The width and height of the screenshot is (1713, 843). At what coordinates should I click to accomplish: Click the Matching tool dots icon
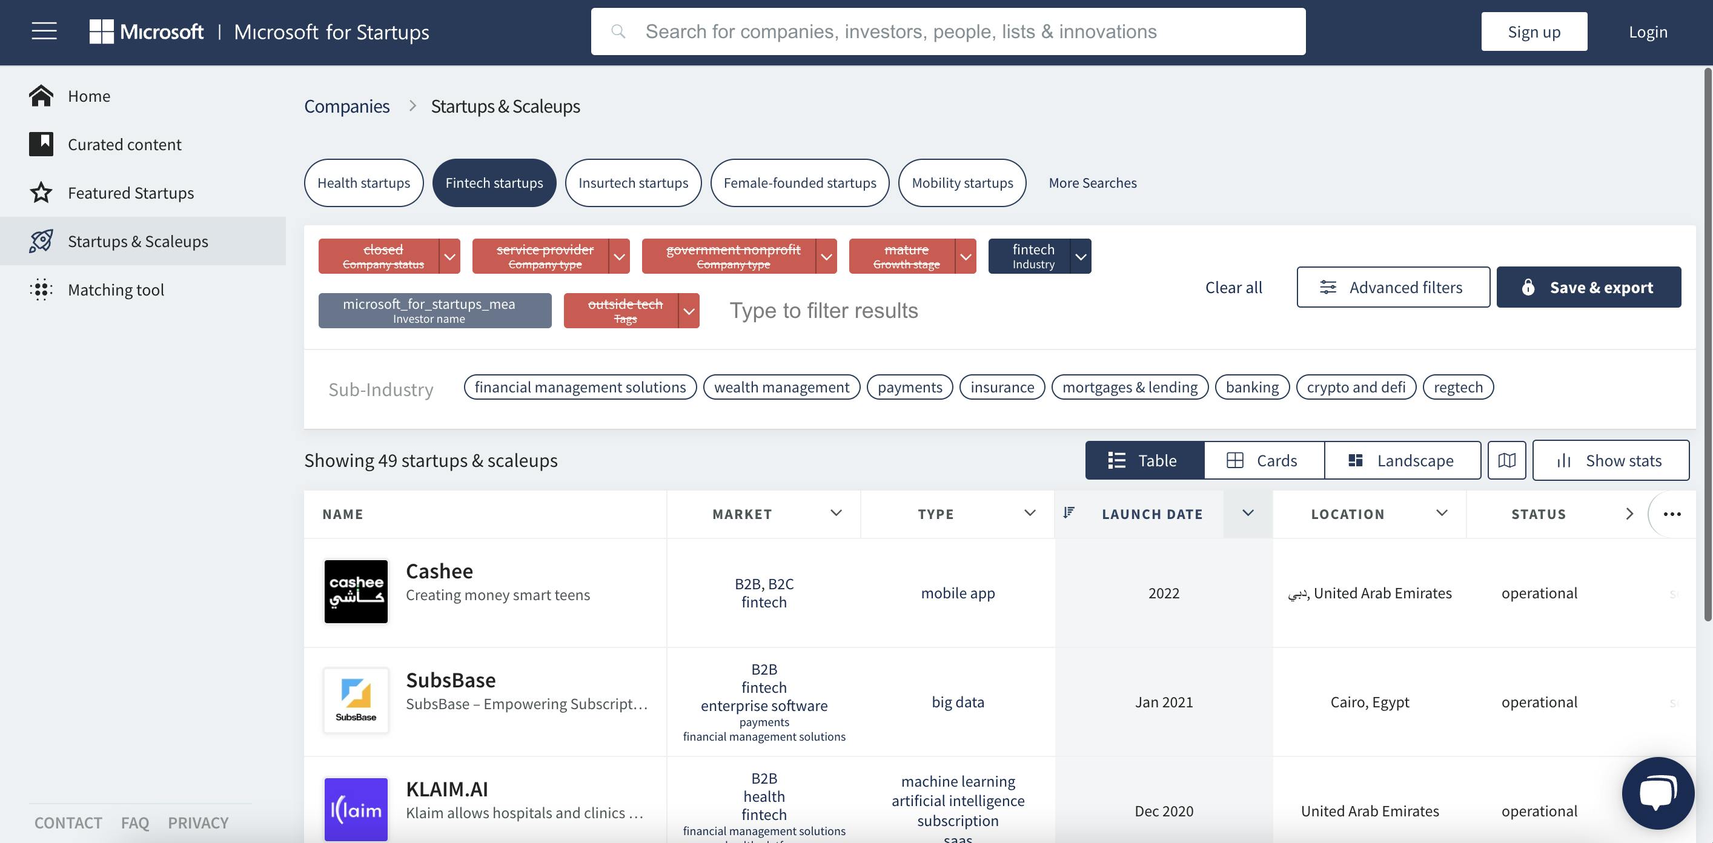click(x=41, y=289)
